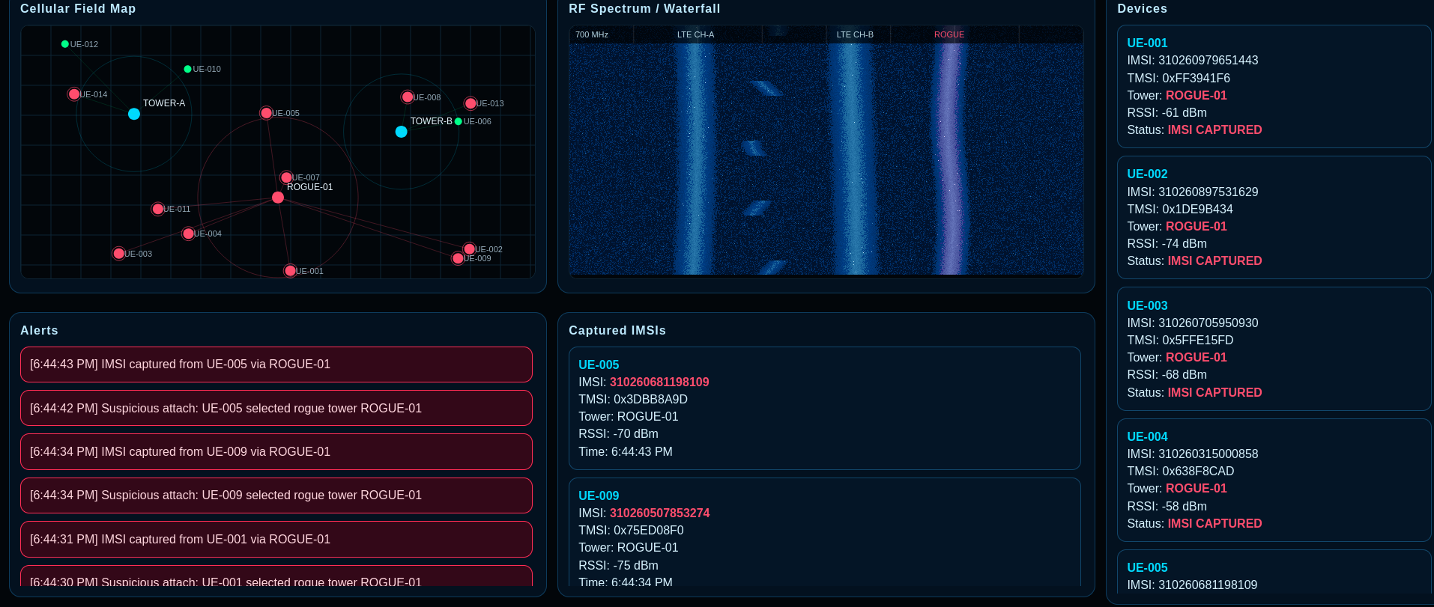Screen dimensions: 1434x607
Task: Click the 700 MHz frequency label
Action: coord(592,34)
